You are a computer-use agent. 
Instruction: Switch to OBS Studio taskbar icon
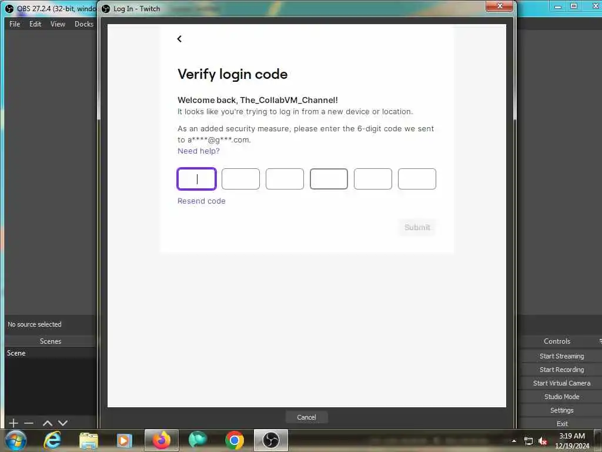[270, 440]
